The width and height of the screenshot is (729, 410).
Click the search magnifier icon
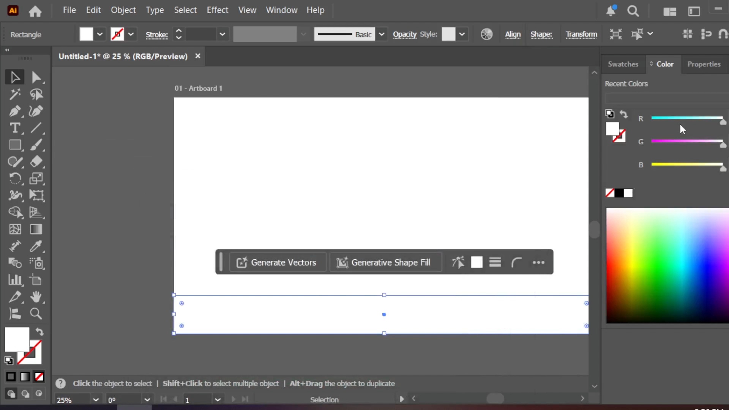tap(633, 11)
